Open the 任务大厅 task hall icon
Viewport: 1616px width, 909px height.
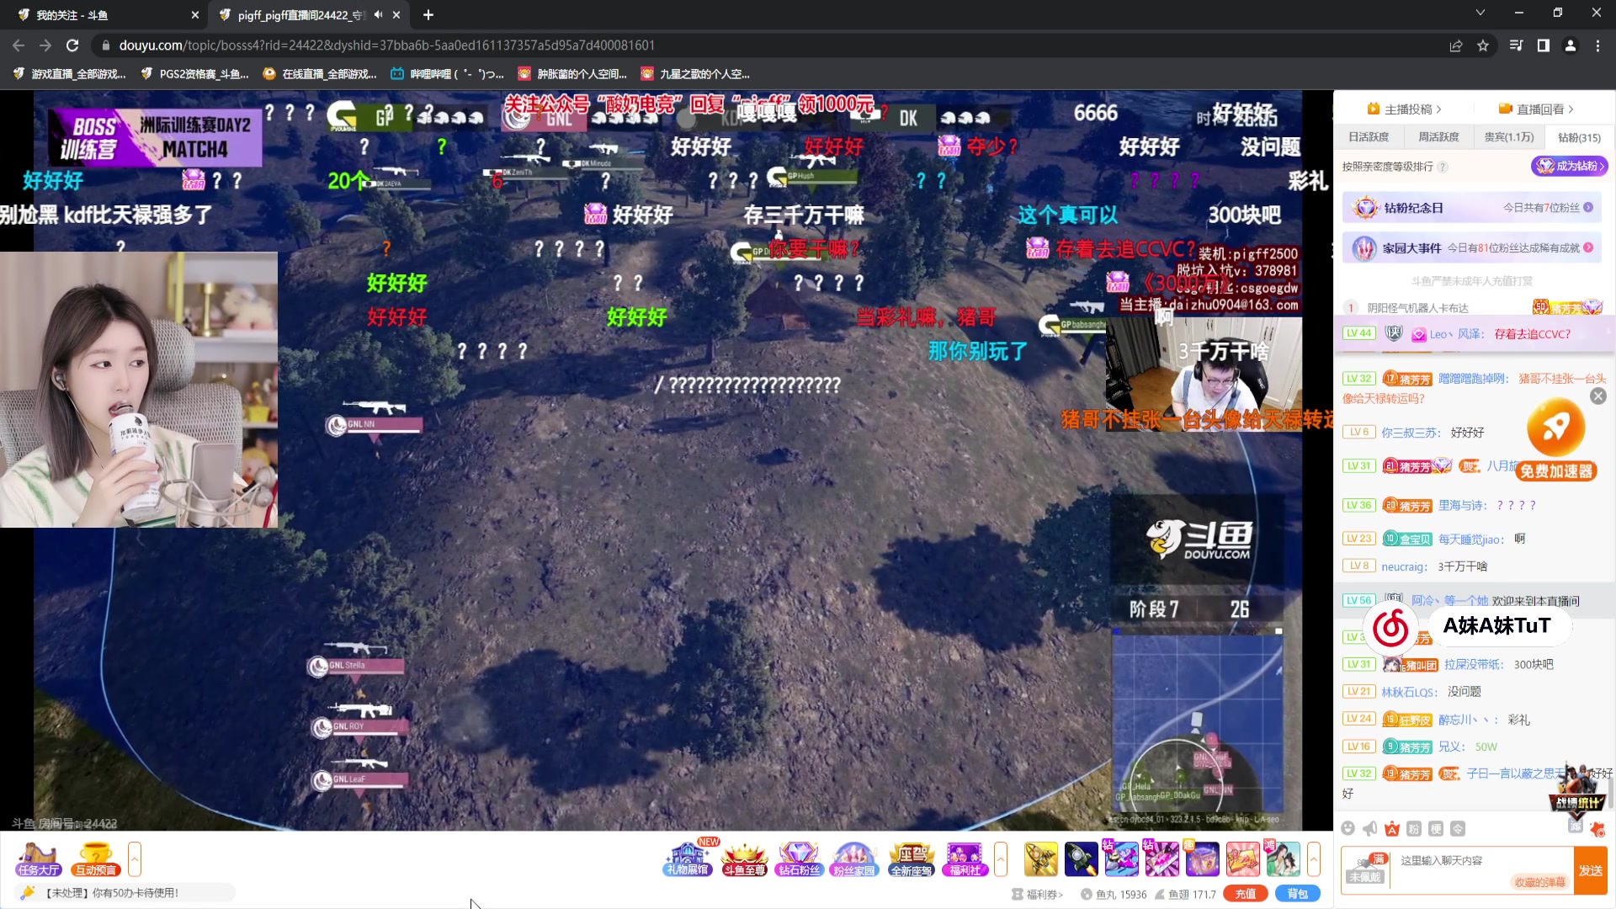coord(39,859)
